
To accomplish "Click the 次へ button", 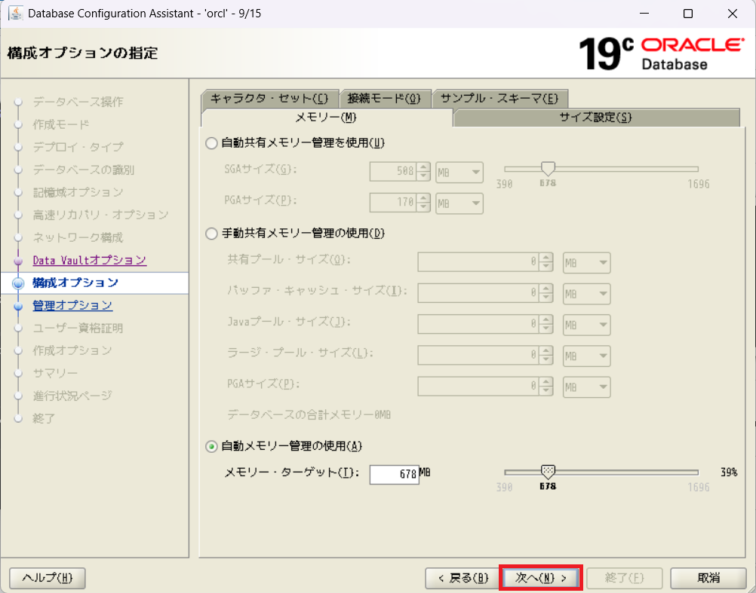I will [540, 578].
